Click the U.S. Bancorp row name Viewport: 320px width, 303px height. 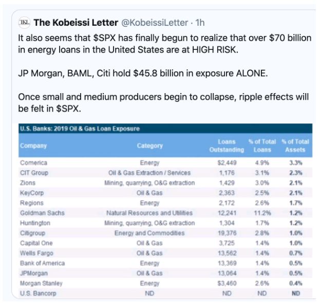[38, 293]
